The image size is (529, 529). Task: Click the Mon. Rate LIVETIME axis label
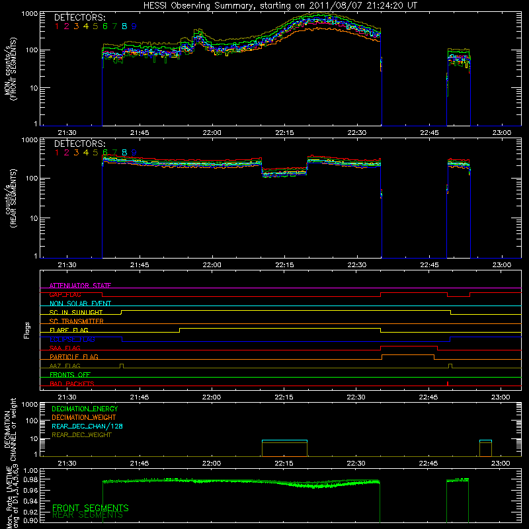click(13, 497)
